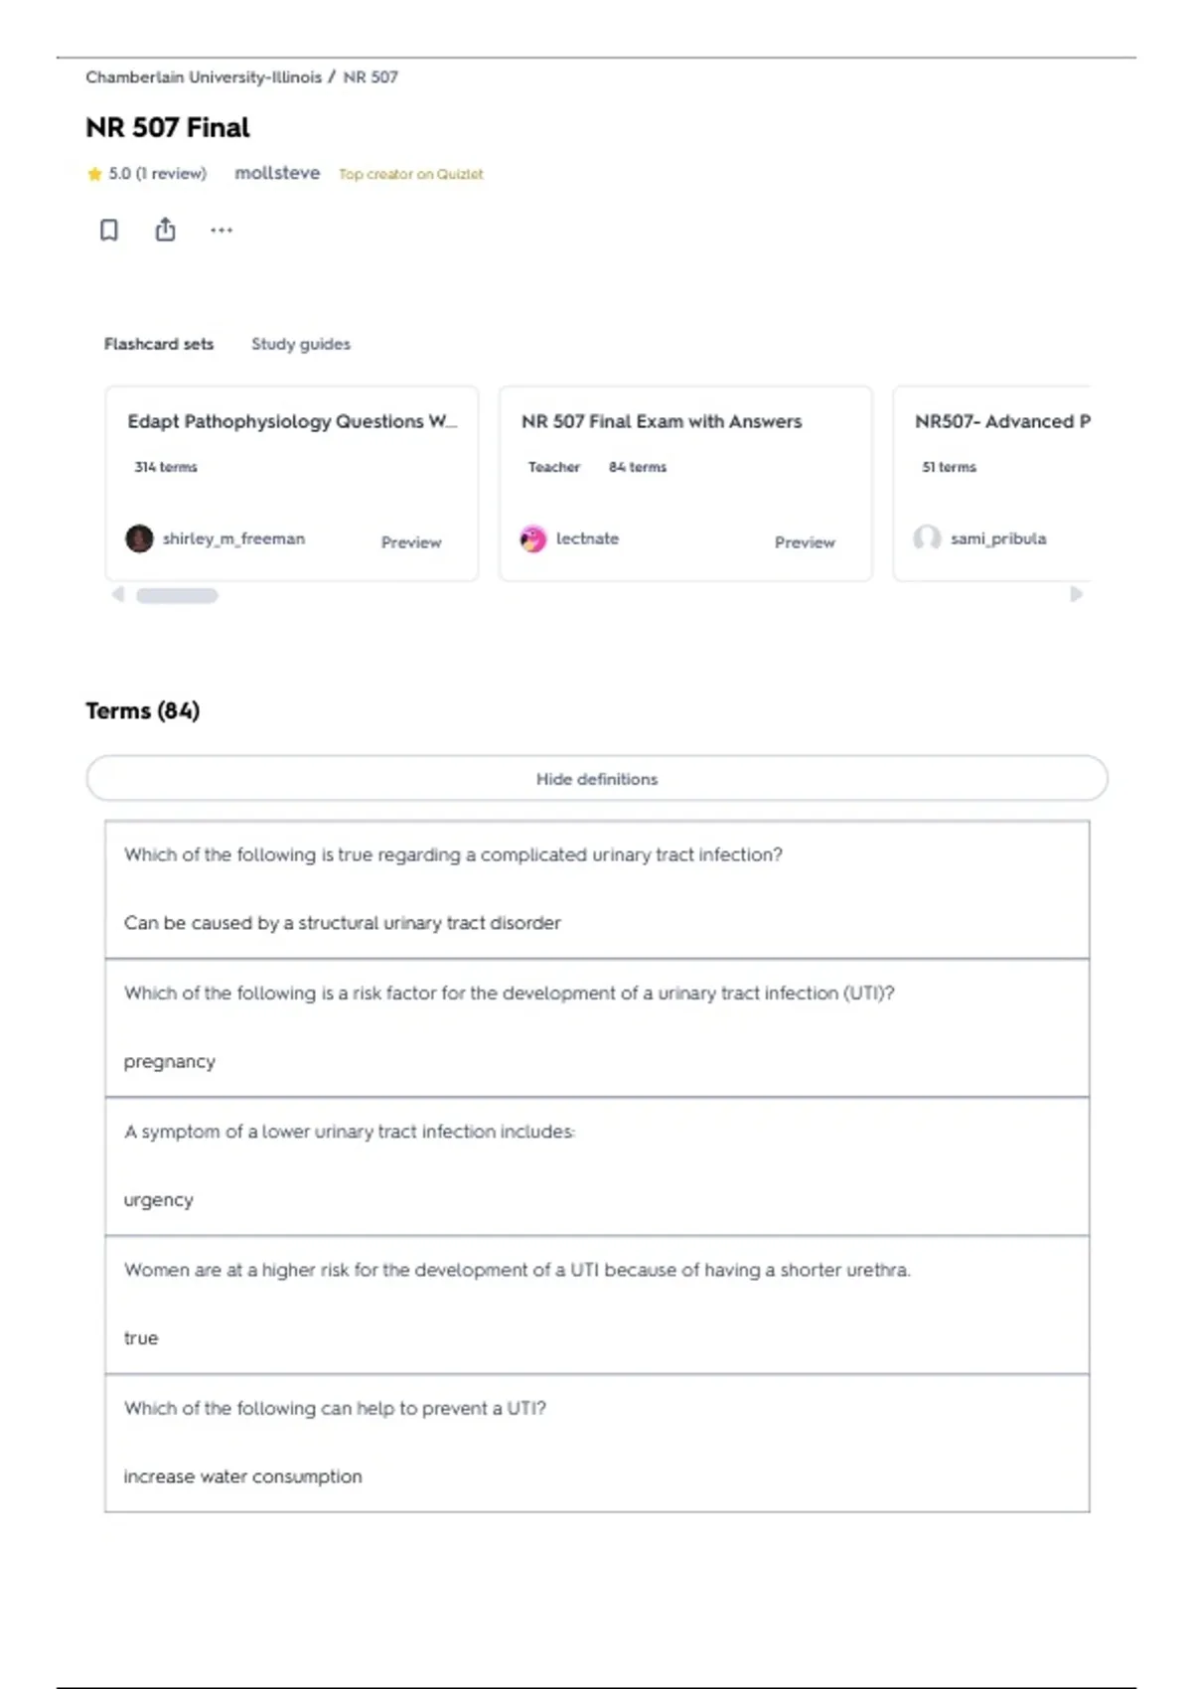Click sami_pribula's gray avatar icon
The width and height of the screenshot is (1192, 1689).
(x=927, y=538)
